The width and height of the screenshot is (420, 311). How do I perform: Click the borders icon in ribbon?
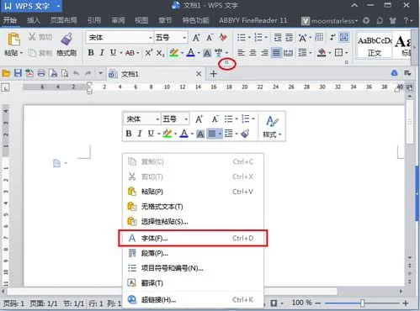(339, 53)
